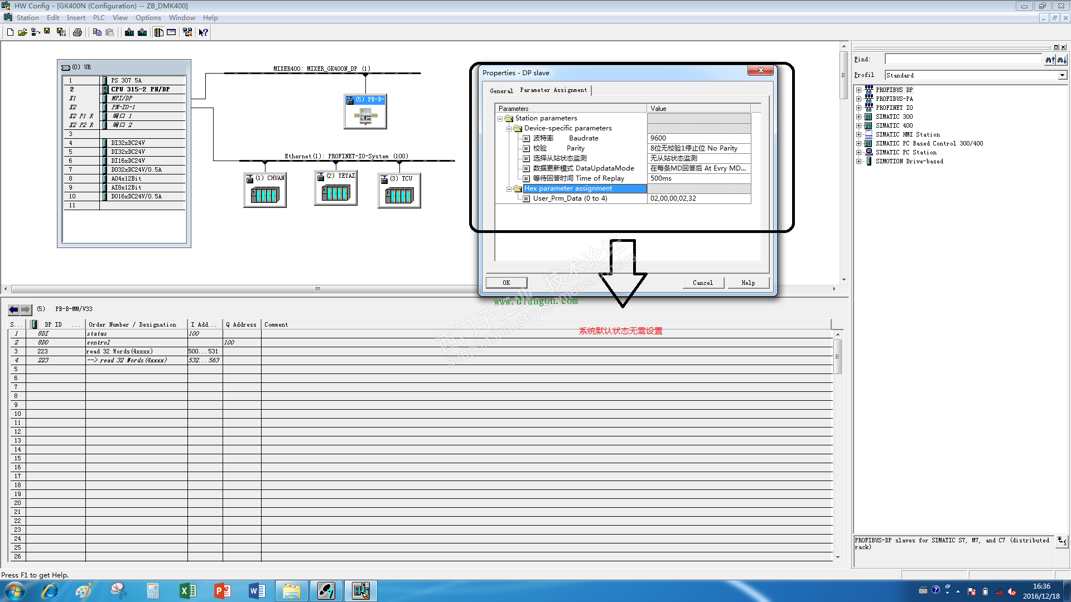Open the PLC menu
The width and height of the screenshot is (1071, 602).
click(99, 18)
